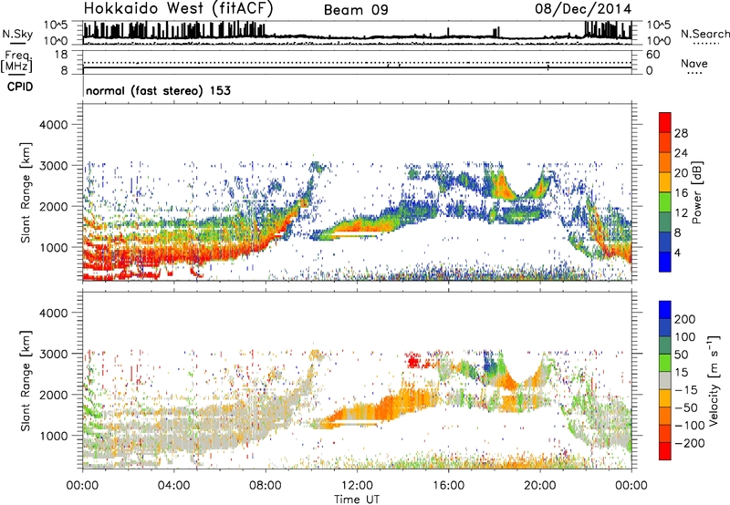Click '3000' on velocity panel range axis
Screen dimensions: 730x505
tap(54, 354)
